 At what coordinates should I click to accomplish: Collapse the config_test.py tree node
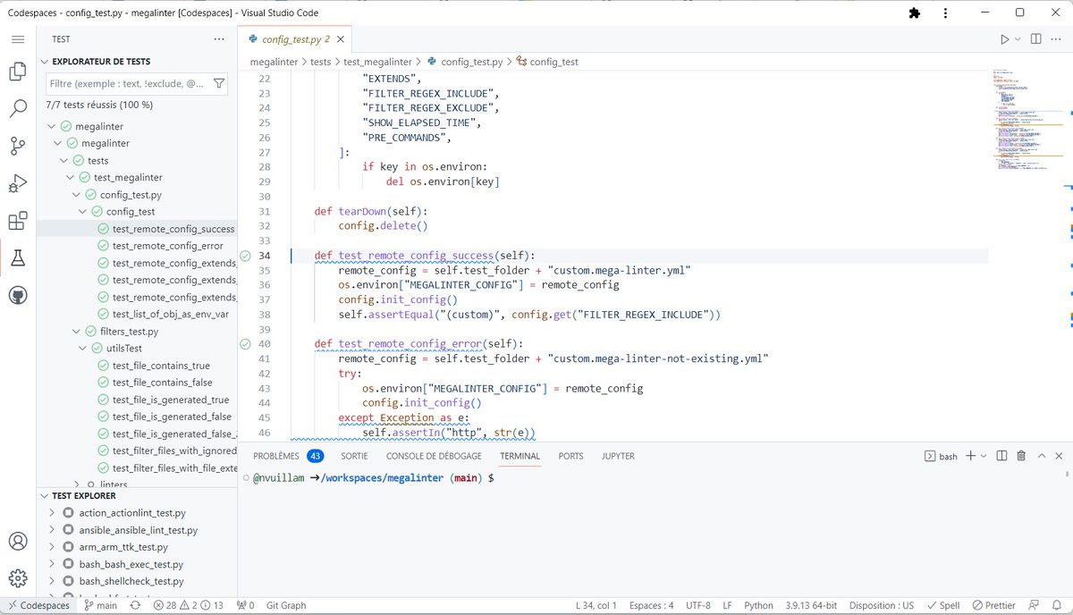click(77, 194)
